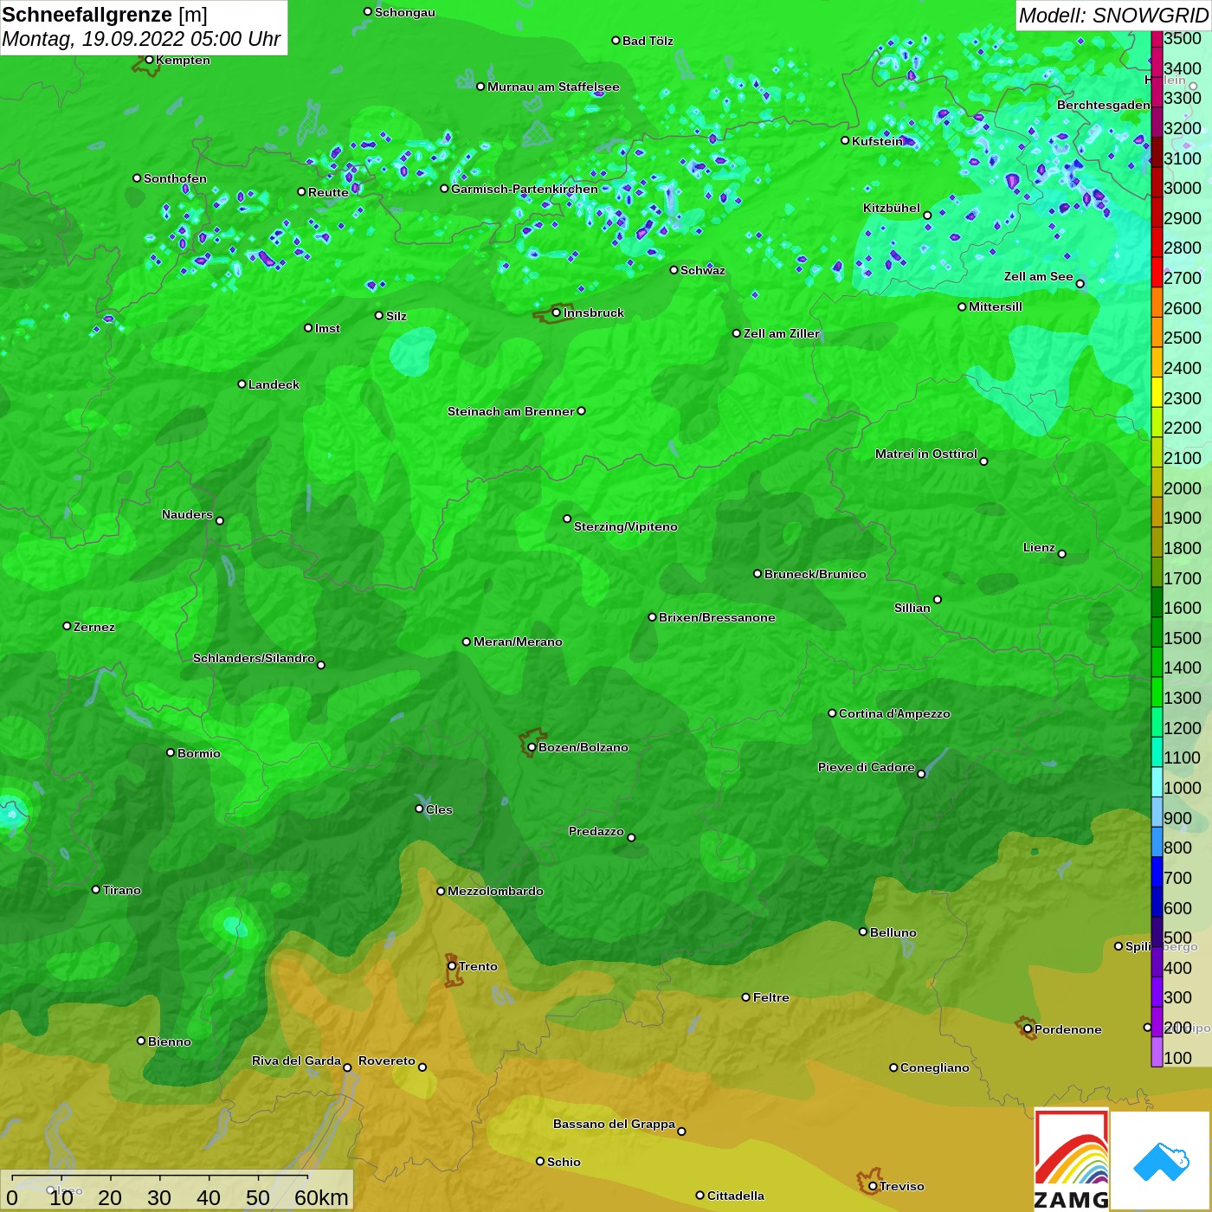Image resolution: width=1212 pixels, height=1212 pixels.
Task: Click the yellow legend swatch at 2300
Action: click(x=1157, y=392)
